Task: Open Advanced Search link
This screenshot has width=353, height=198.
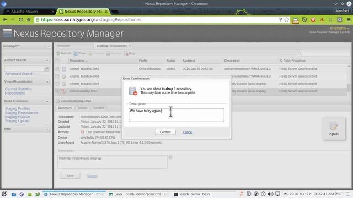Action: pos(19,74)
